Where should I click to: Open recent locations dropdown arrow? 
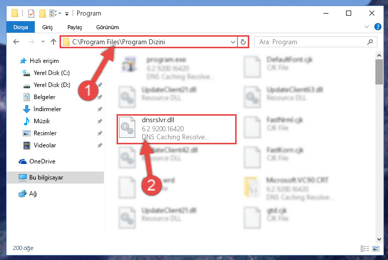(43, 41)
